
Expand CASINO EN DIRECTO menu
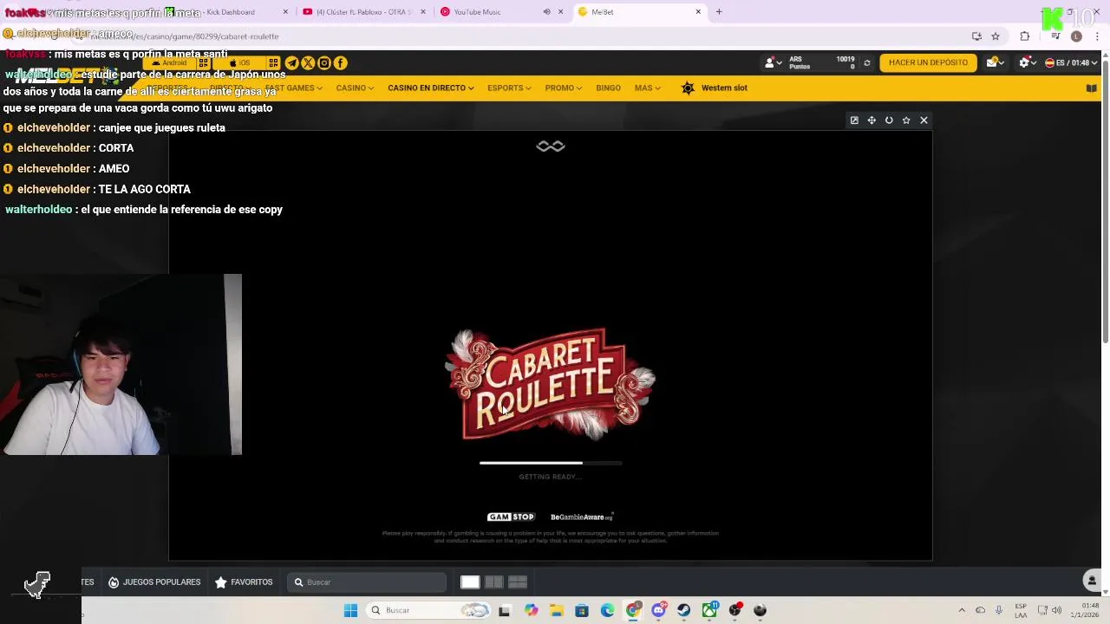coord(430,88)
